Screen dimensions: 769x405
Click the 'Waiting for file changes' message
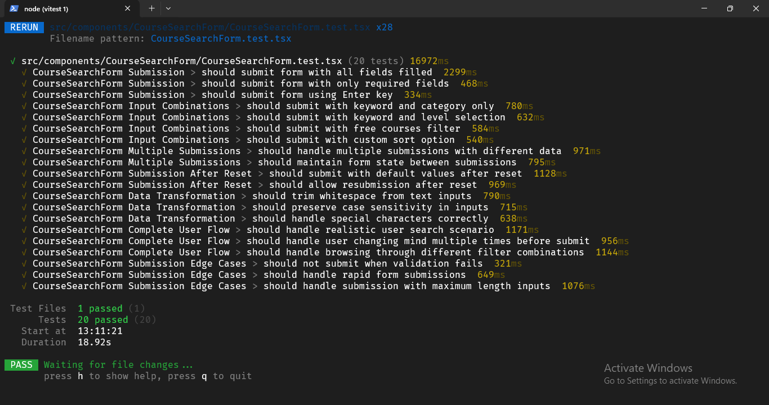118,365
